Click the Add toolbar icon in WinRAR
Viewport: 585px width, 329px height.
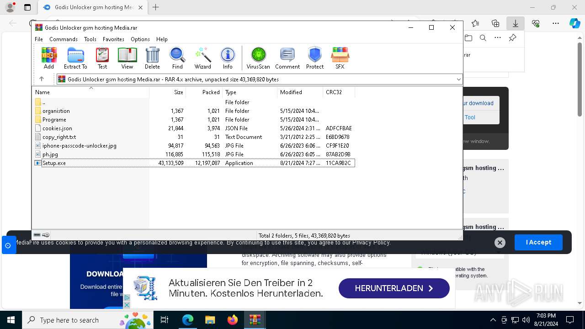click(49, 58)
